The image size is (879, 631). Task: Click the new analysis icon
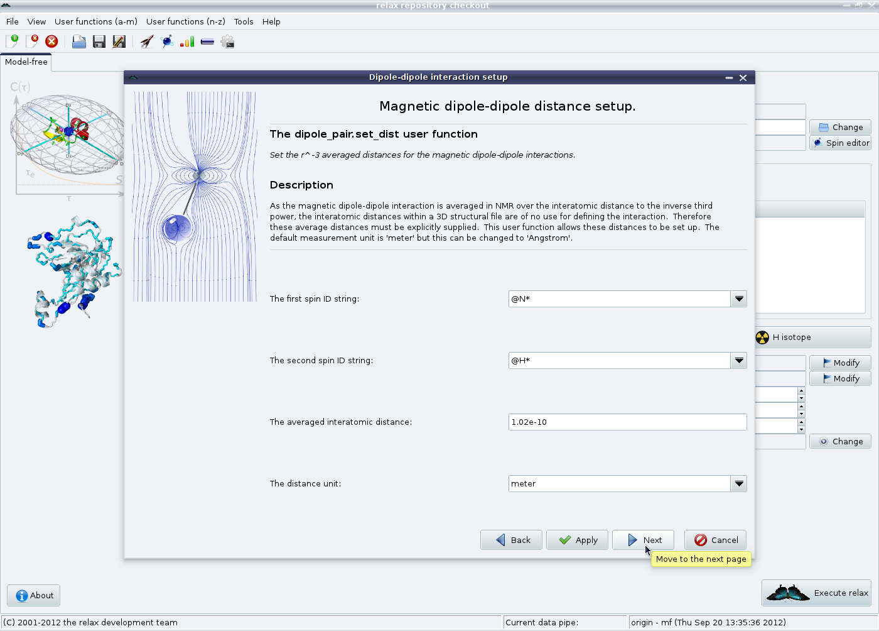(x=12, y=41)
